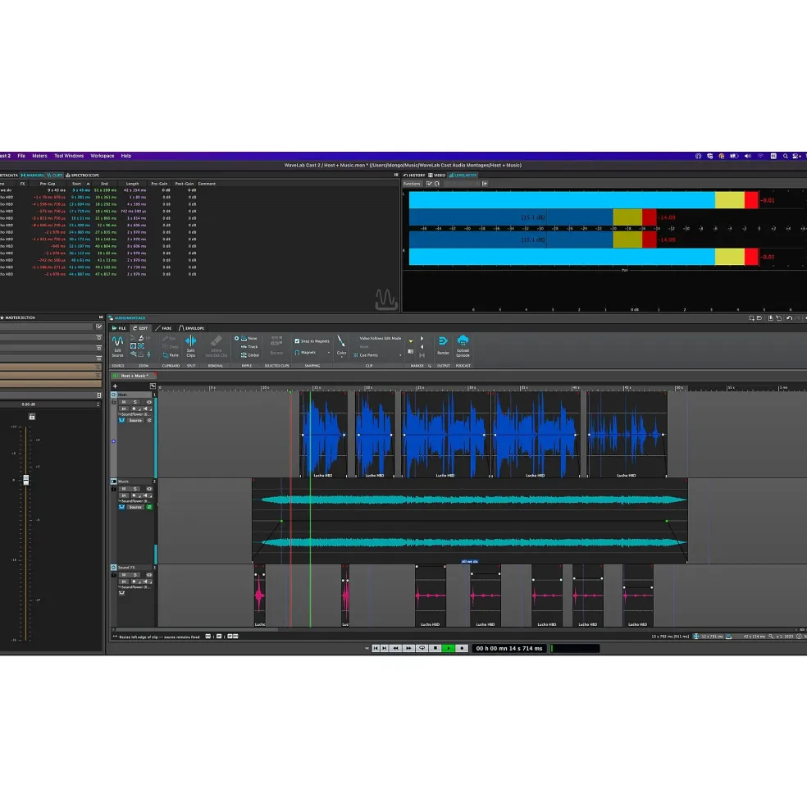This screenshot has height=808, width=807.
Task: Mute the Music track
Action: point(124,489)
